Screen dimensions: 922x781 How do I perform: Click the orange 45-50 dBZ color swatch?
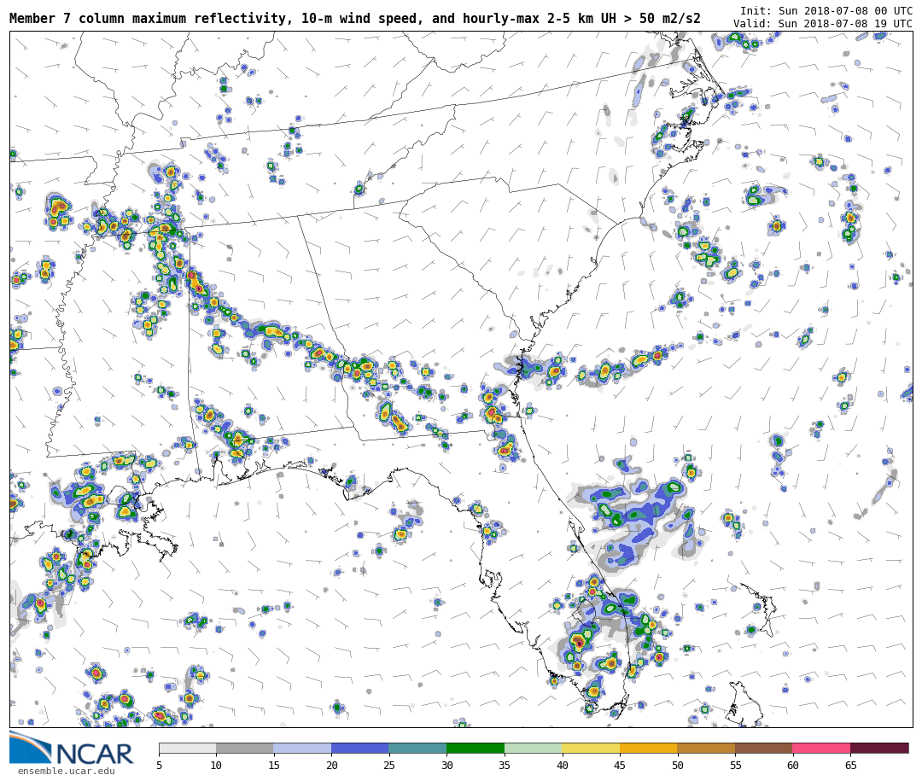[x=649, y=748]
